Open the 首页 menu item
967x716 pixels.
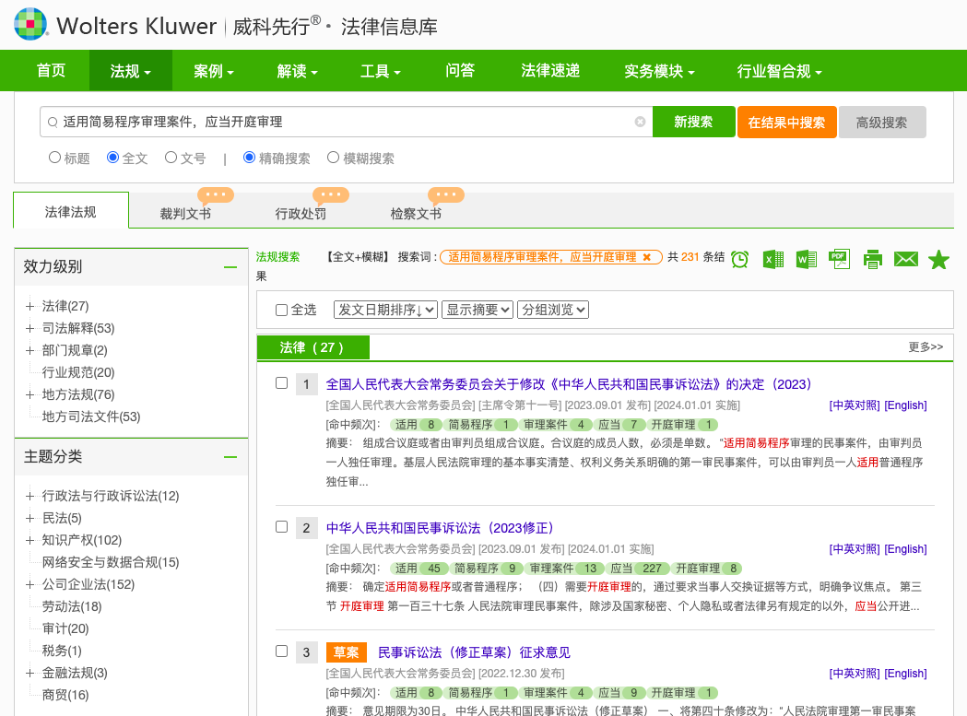(52, 71)
